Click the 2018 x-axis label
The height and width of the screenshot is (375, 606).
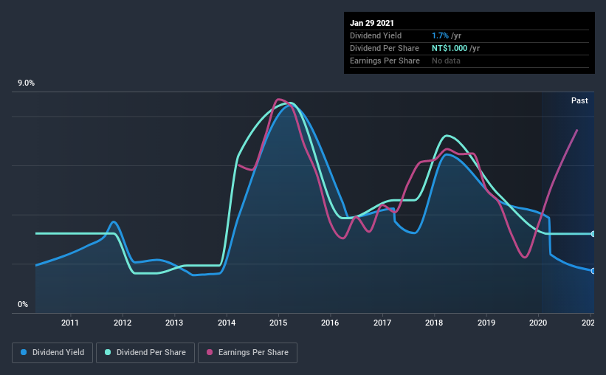[434, 323]
